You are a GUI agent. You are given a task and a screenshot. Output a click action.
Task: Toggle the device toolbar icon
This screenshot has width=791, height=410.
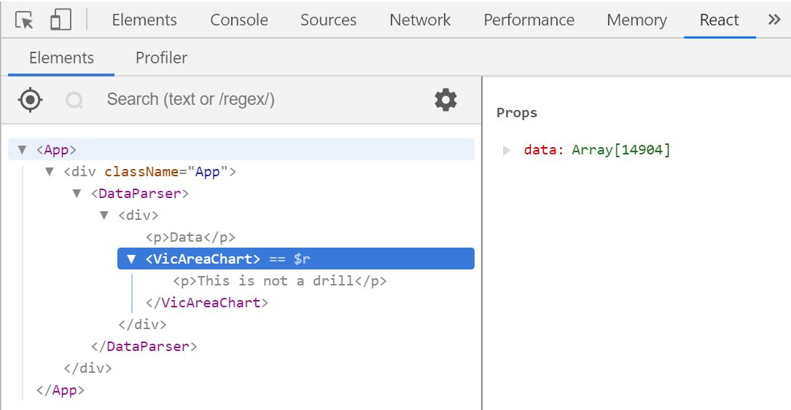pos(61,20)
